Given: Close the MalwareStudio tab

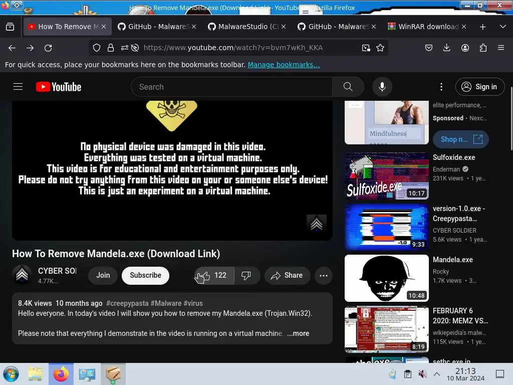Looking at the screenshot, I should coord(284,27).
